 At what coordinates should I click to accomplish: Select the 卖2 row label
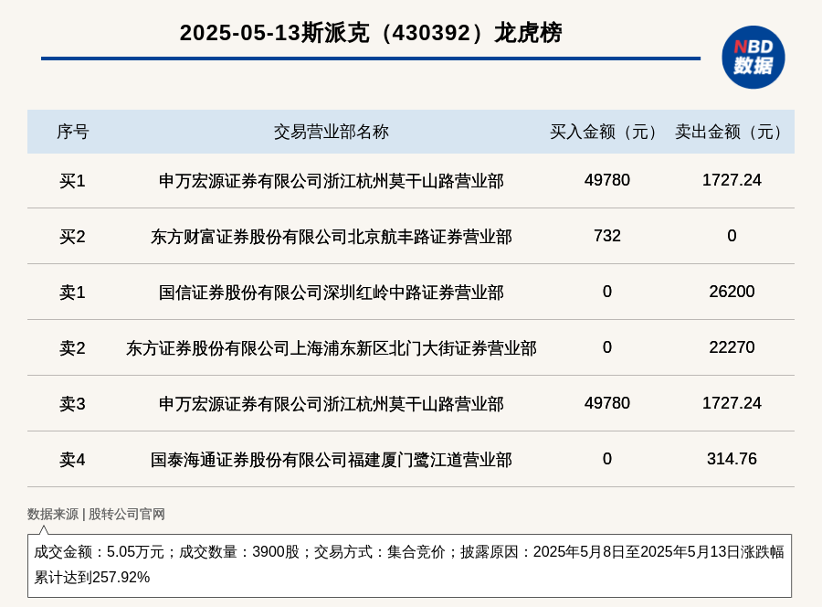[72, 347]
